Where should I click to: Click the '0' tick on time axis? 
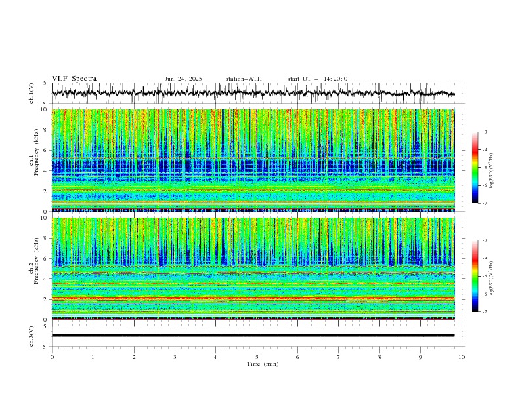[x=52, y=357]
